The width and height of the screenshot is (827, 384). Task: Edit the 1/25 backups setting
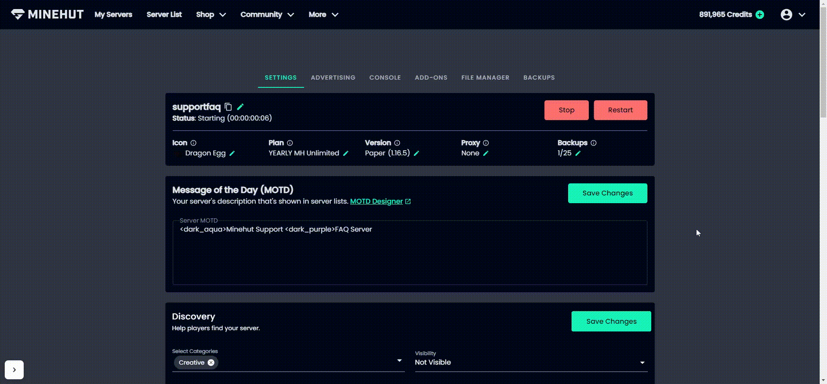[x=578, y=153]
